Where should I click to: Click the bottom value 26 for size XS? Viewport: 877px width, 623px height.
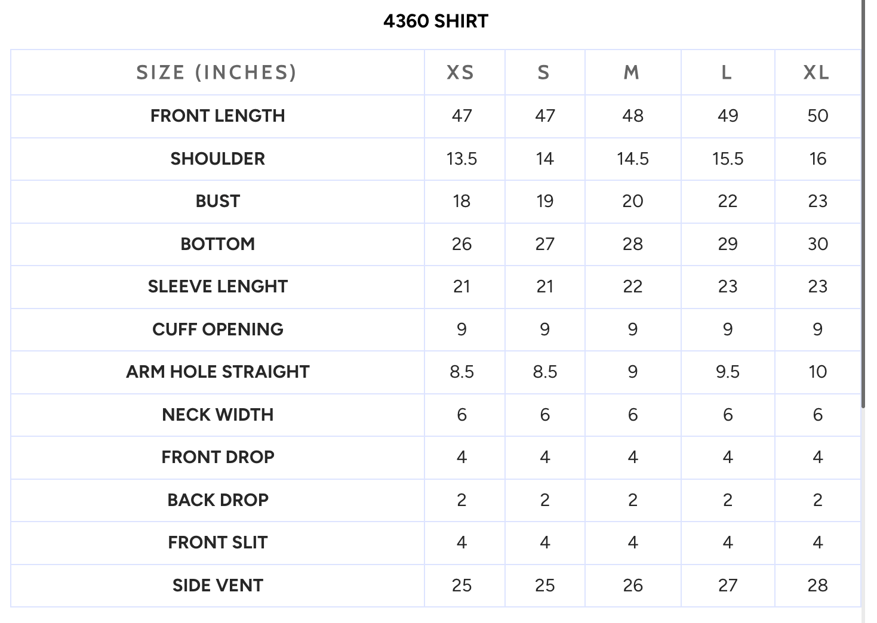point(461,244)
